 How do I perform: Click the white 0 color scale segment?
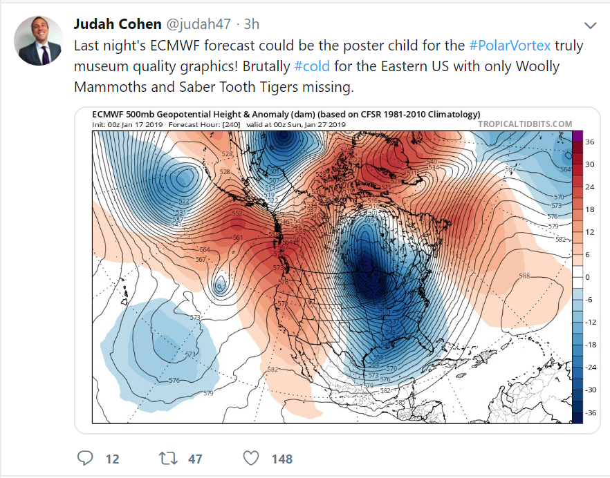[x=577, y=277]
